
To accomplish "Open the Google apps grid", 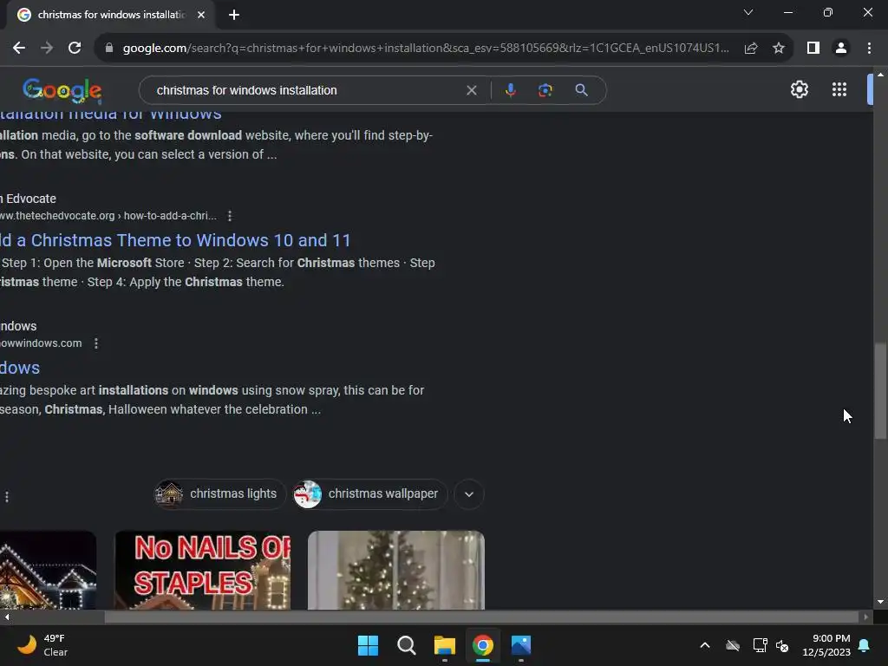I will pyautogui.click(x=839, y=89).
